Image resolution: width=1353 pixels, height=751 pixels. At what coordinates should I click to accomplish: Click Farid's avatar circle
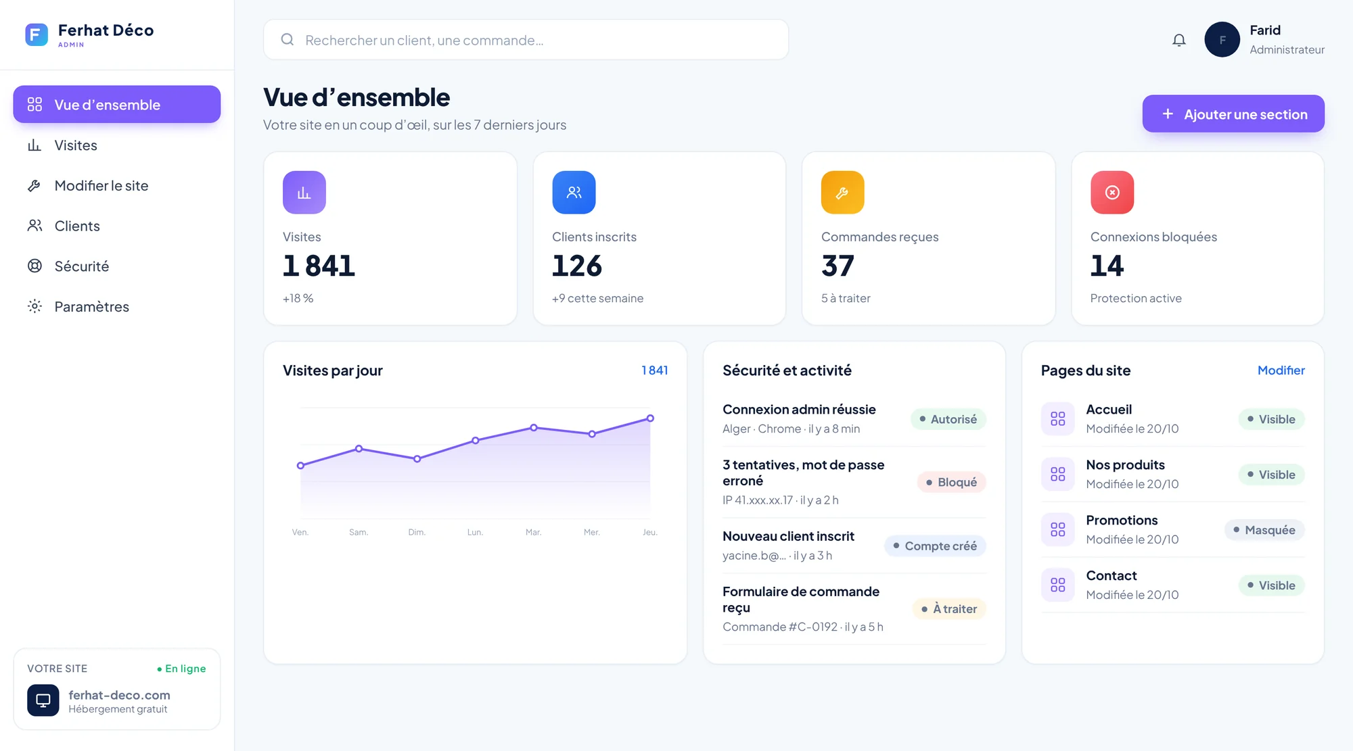point(1222,39)
